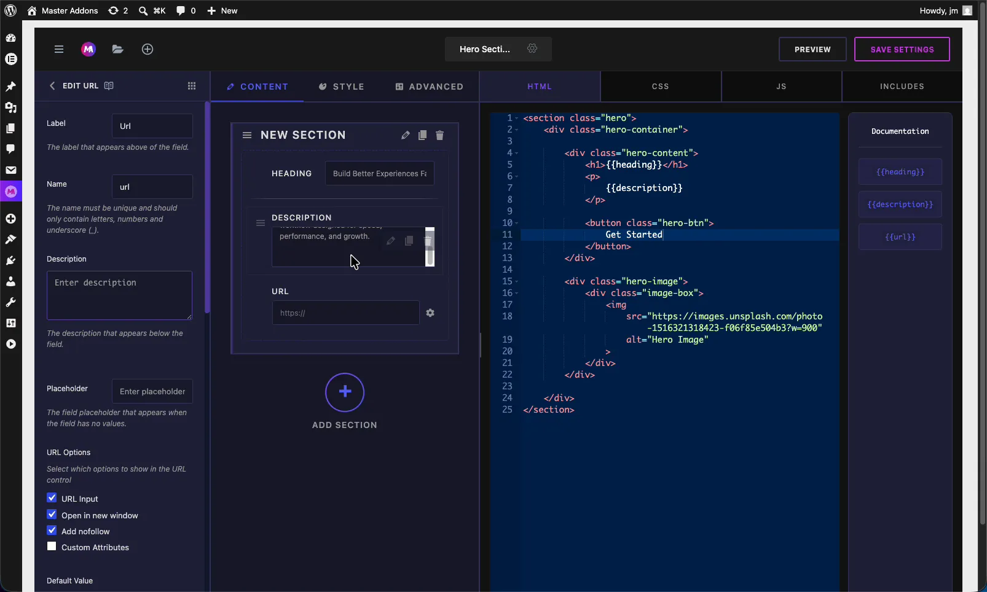Screen dimensions: 987x592
Task: Open widget settings gear beside Hero Secti
Action: pyautogui.click(x=532, y=49)
